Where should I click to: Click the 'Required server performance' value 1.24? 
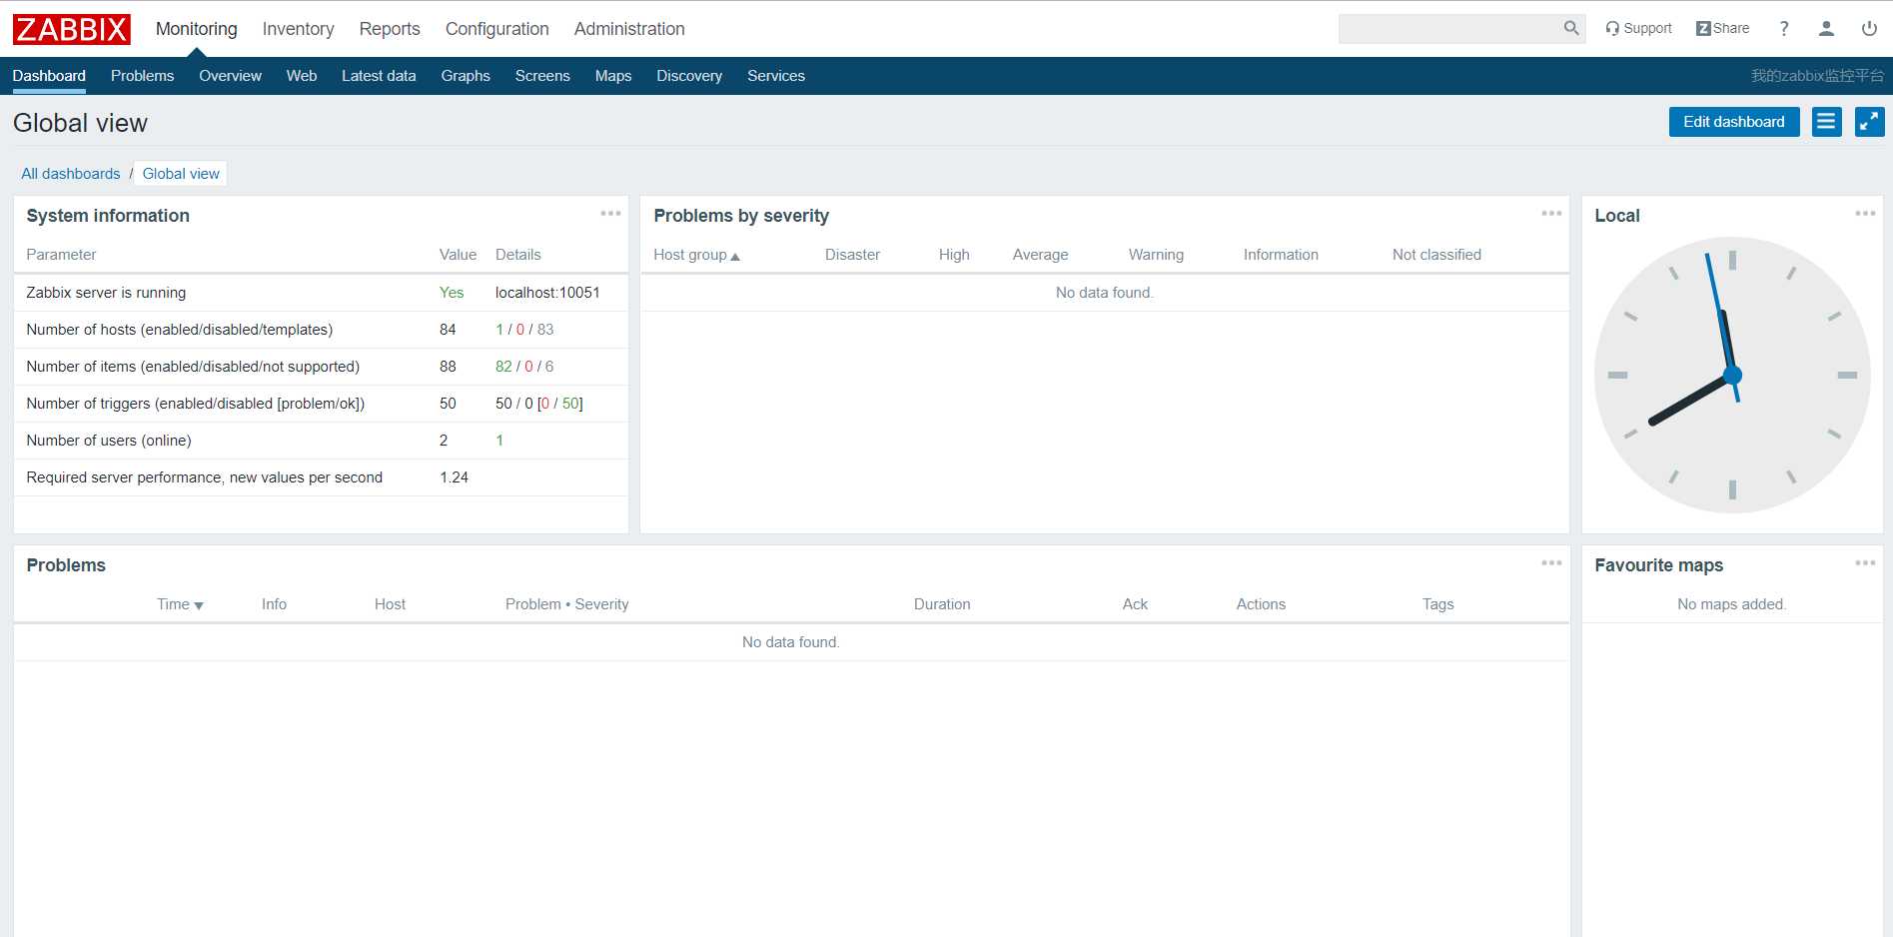(454, 477)
